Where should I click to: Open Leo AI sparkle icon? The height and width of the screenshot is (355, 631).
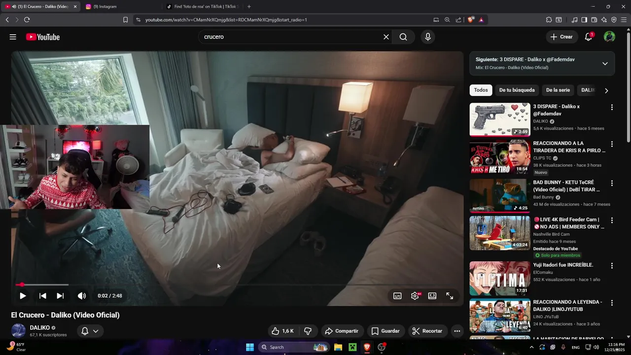click(x=604, y=20)
